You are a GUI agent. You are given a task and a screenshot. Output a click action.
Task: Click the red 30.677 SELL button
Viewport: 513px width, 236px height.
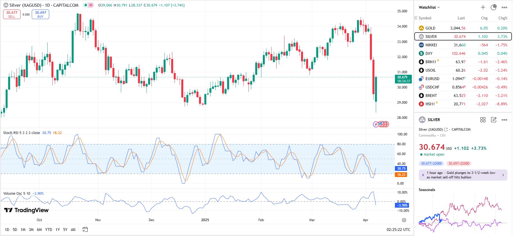click(12, 14)
